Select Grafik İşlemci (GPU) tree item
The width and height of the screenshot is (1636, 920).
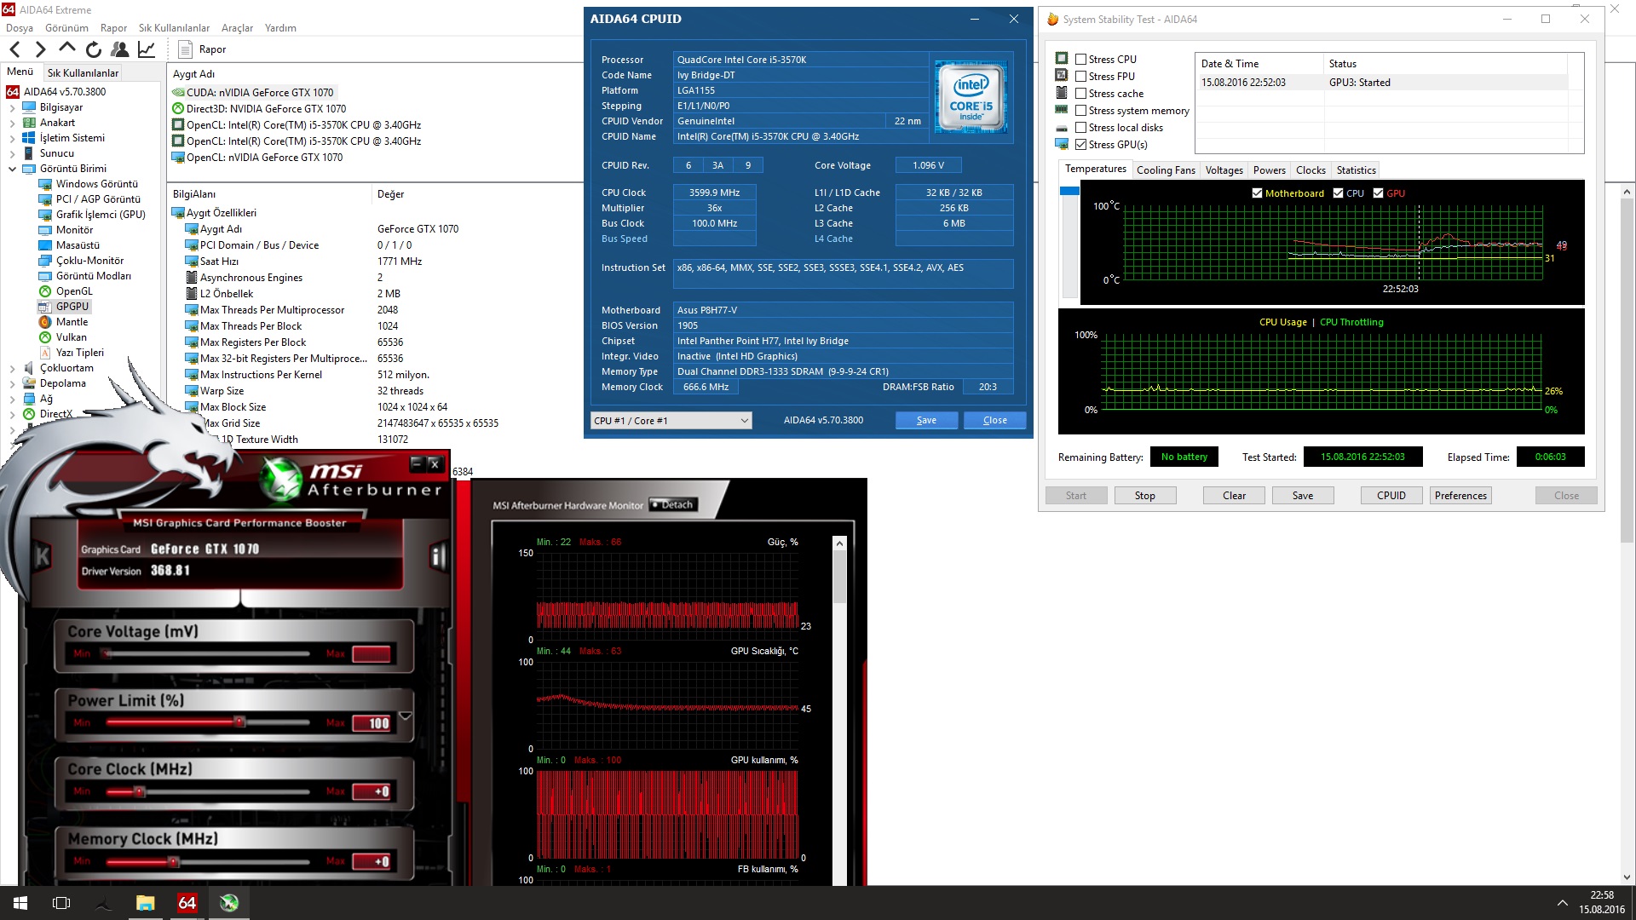pos(101,215)
